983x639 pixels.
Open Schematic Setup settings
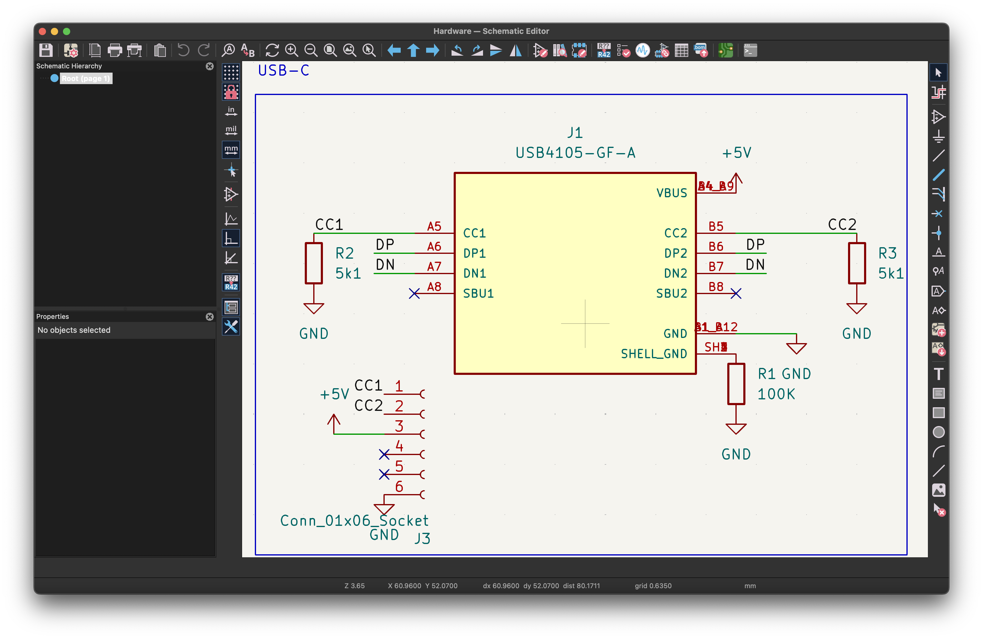[71, 50]
